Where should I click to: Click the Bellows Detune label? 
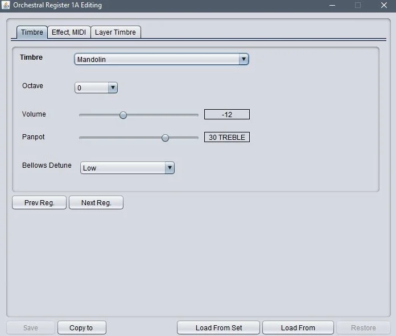coord(47,165)
